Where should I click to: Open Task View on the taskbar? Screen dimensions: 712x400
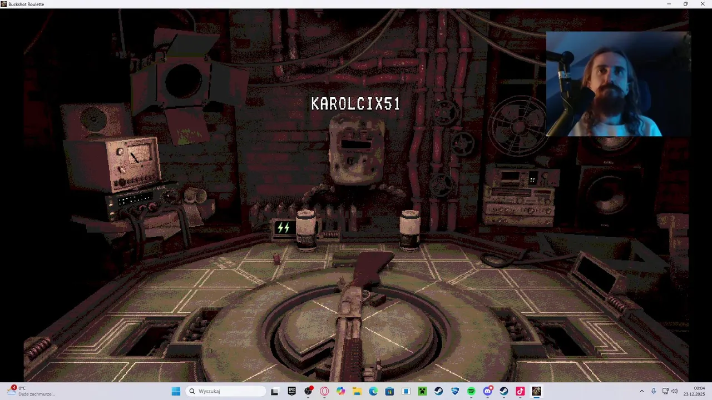[275, 391]
